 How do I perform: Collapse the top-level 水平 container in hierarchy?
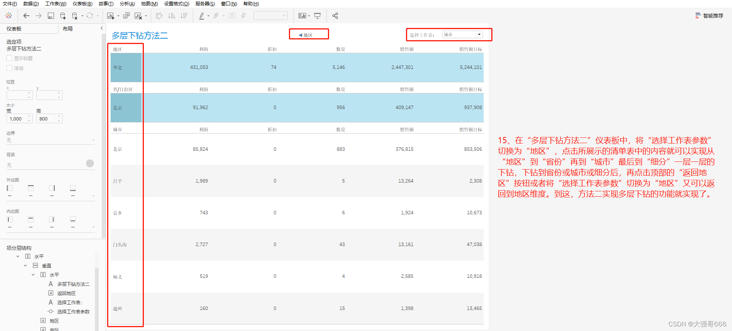click(x=18, y=256)
